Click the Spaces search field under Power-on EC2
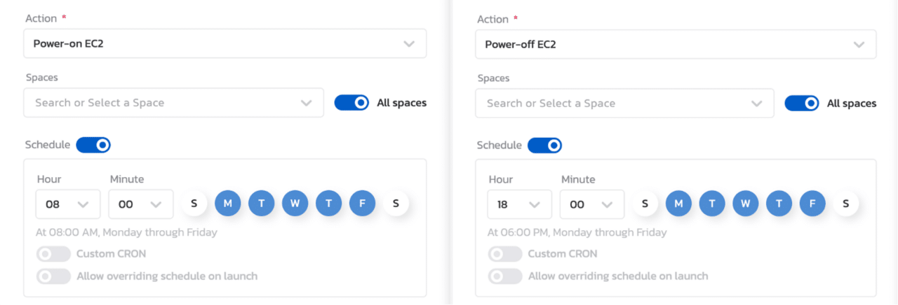Viewport: 898px width, 305px height. pyautogui.click(x=174, y=103)
